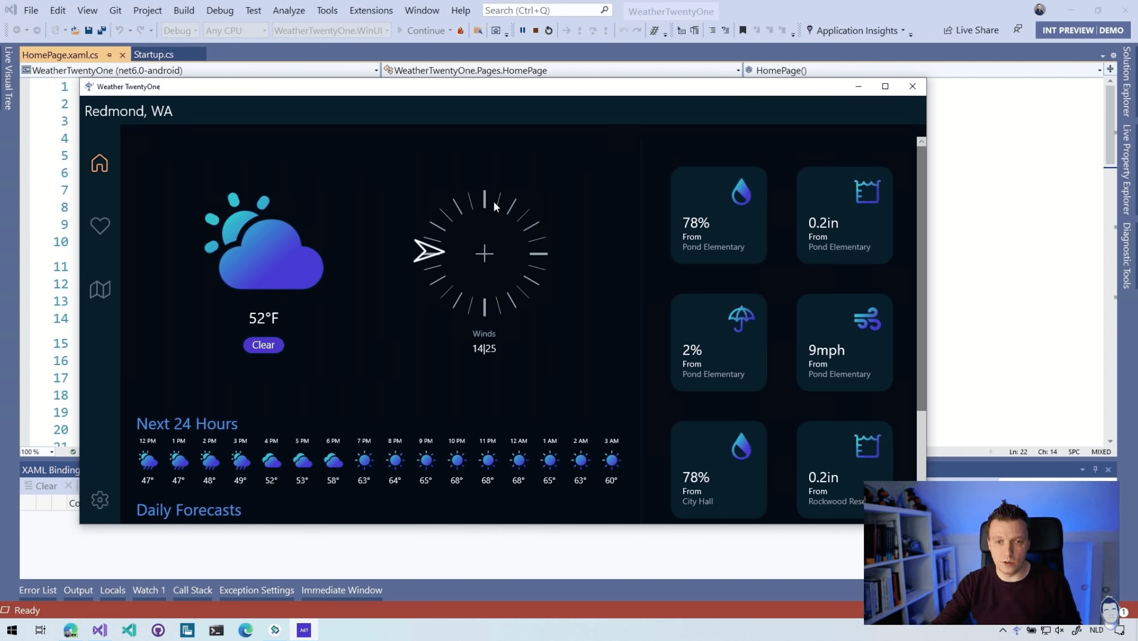Click the Open File toolbar icon
Screen dimensions: 1138x641
[x=75, y=31]
